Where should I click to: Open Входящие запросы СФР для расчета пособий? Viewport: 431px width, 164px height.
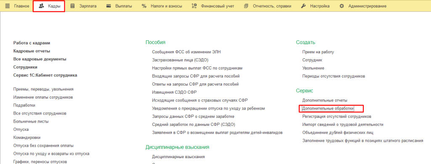pos(196,76)
